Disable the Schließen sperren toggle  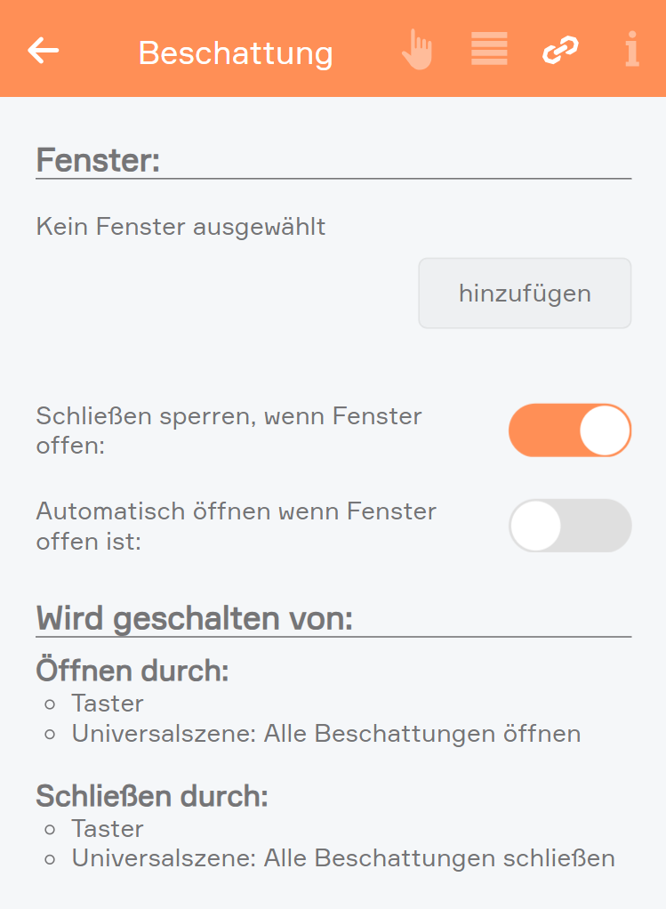coord(570,430)
